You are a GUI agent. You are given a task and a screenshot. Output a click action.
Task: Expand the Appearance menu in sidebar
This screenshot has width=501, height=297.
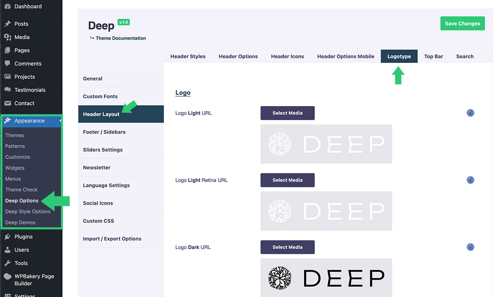[x=29, y=121]
